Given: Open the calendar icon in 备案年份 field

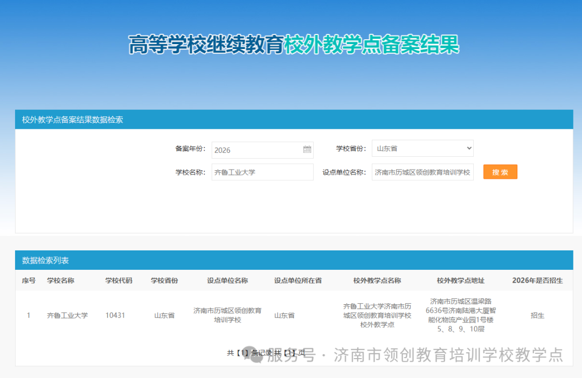Looking at the screenshot, I should click(307, 150).
